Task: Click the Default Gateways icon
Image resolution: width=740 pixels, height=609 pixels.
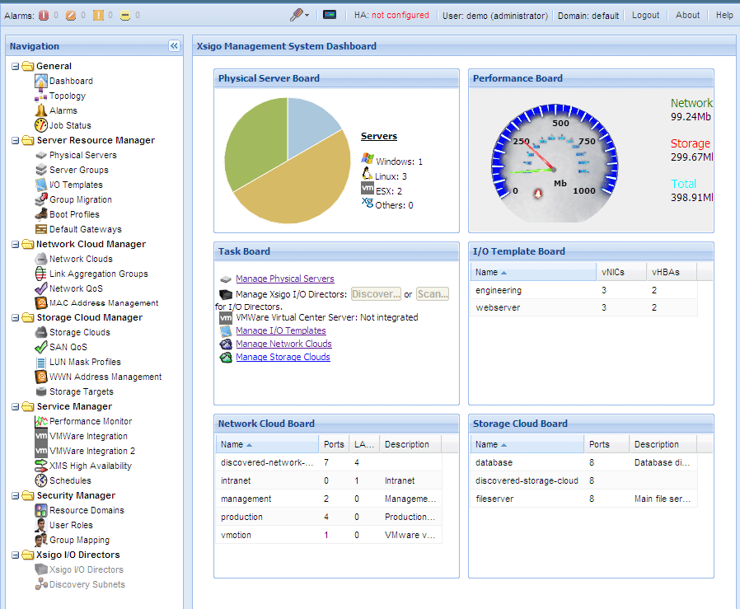Action: (41, 229)
